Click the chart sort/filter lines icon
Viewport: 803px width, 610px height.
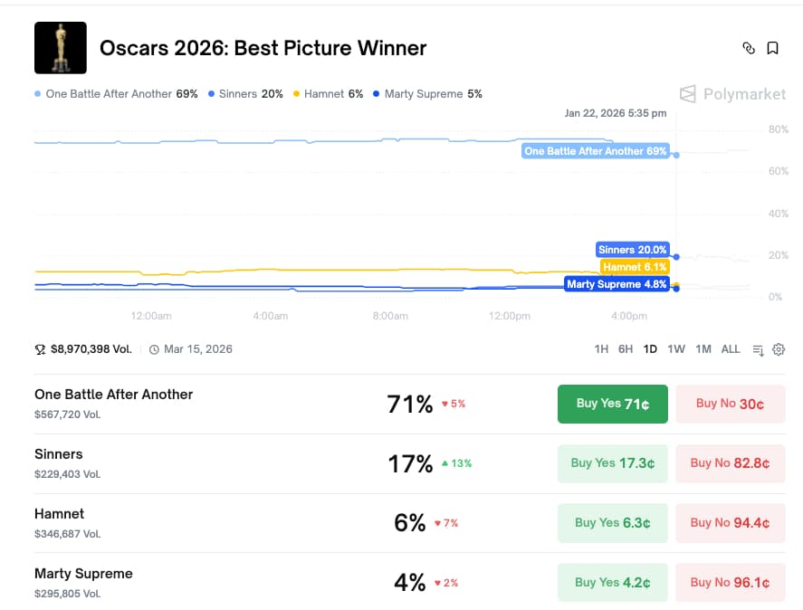tap(759, 349)
